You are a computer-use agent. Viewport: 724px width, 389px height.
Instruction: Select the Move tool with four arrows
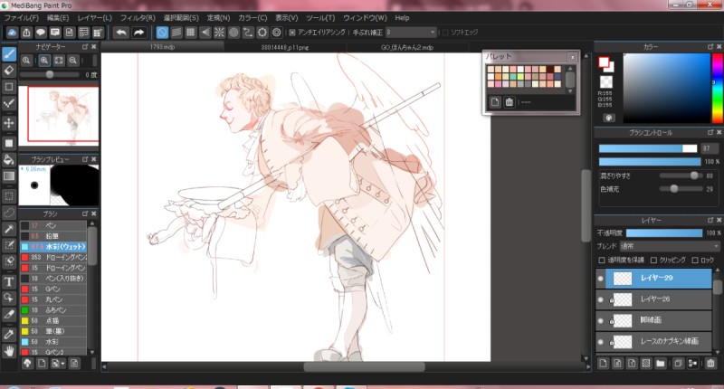[x=9, y=123]
